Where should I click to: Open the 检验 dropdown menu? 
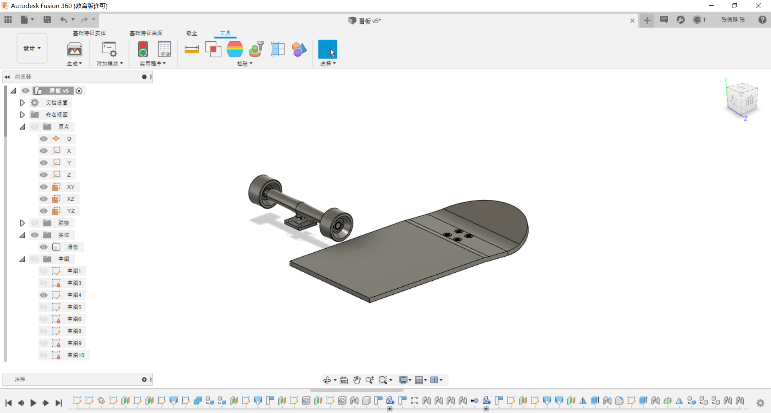pos(245,63)
